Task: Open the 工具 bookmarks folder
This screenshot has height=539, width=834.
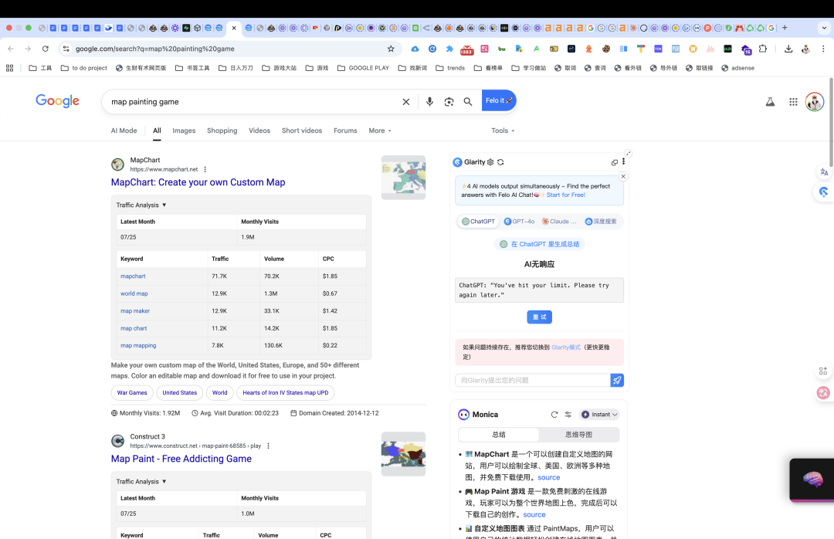Action: click(x=40, y=68)
